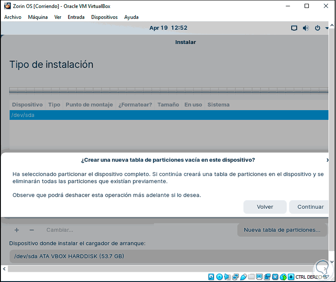
Task: Click the VirtualBox window title icon
Action: (7, 6)
